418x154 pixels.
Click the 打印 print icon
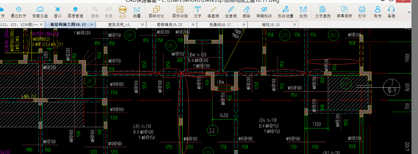point(362,12)
